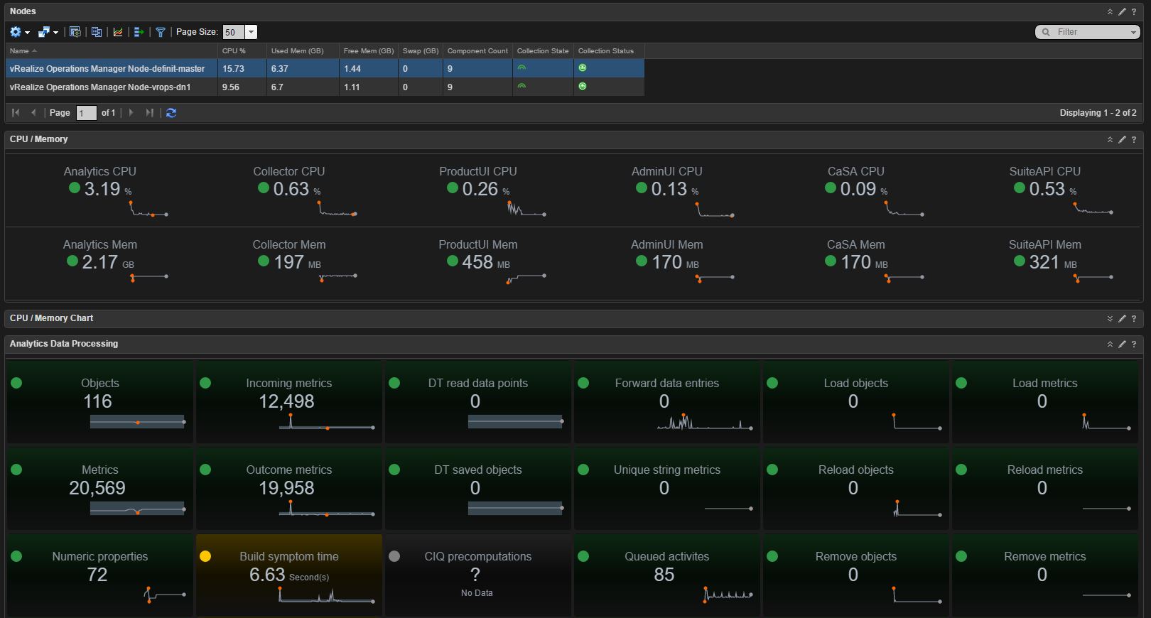
Task: Open help for the Nodes widget
Action: tap(1134, 11)
